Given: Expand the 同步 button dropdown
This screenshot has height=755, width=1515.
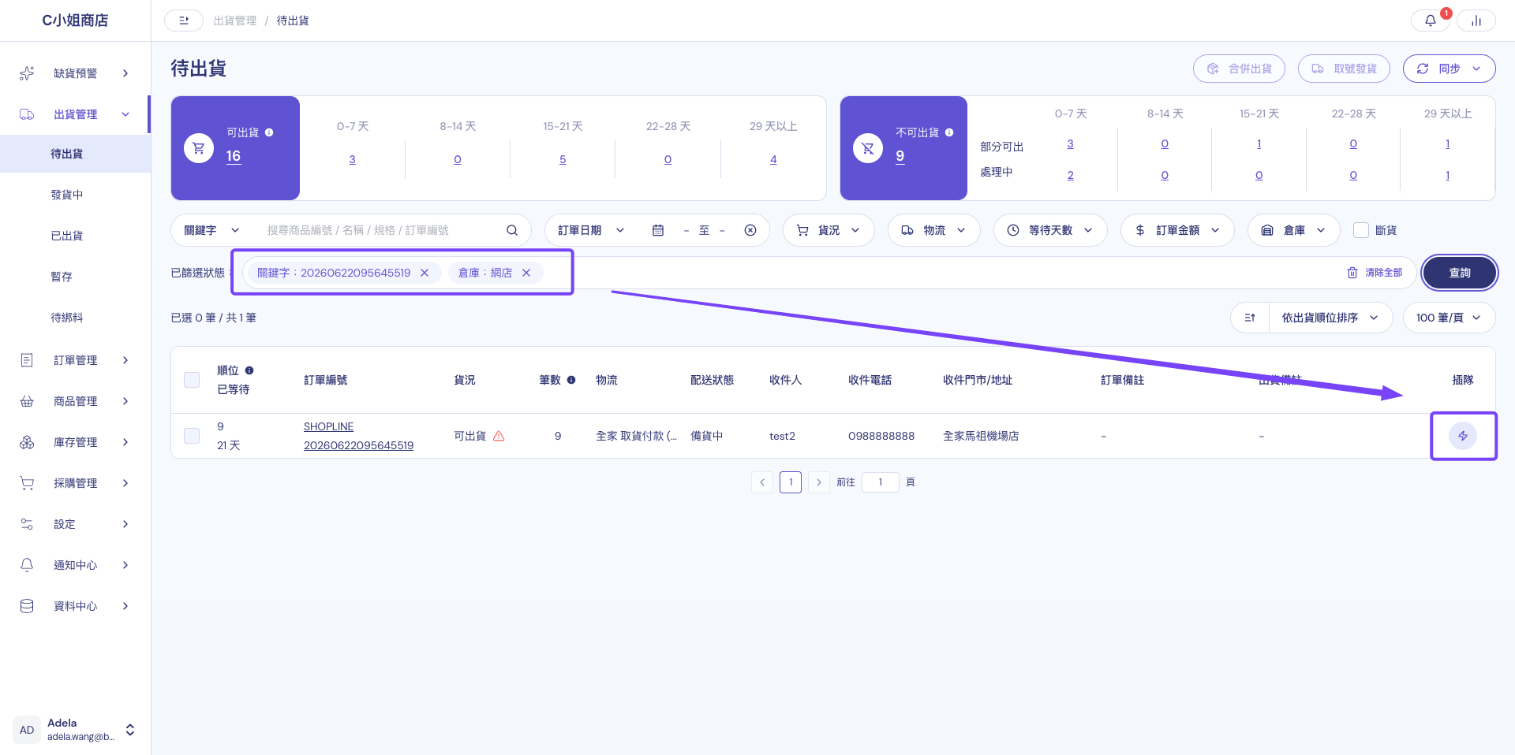Looking at the screenshot, I should [x=1476, y=69].
